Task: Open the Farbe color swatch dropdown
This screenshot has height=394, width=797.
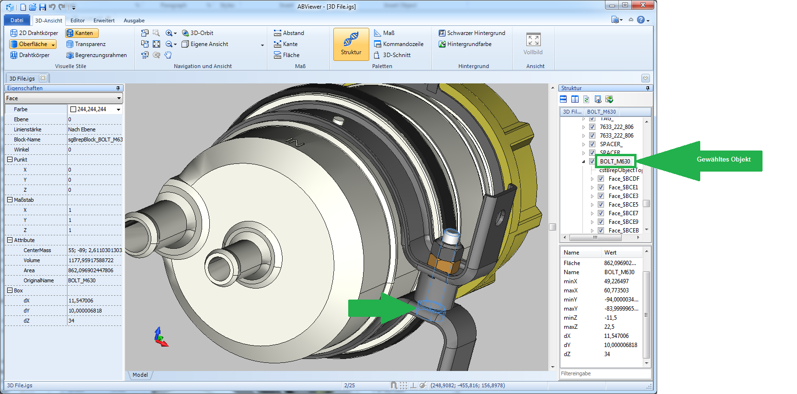Action: click(x=118, y=110)
